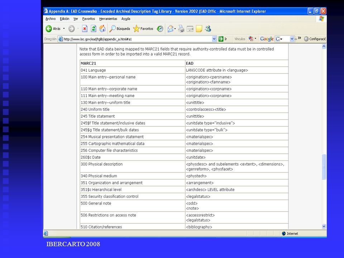Select the '041 Language' cell
This screenshot has height=258, width=344.
[133, 70]
